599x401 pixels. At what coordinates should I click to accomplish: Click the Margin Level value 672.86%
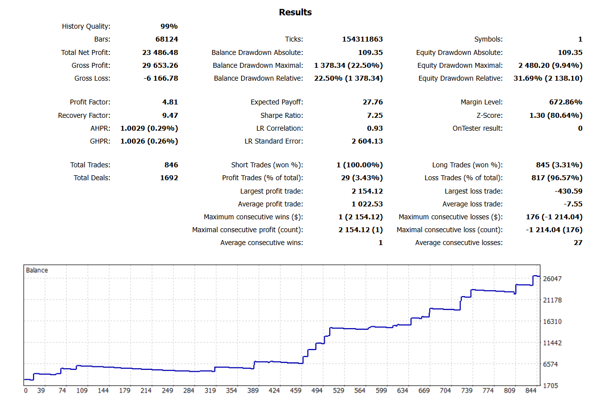click(562, 102)
